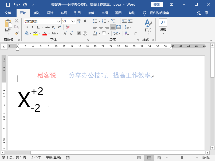The height and width of the screenshot is (161, 215).
Task: Click the Redo/Repeat icon
Action: (x=25, y=5)
